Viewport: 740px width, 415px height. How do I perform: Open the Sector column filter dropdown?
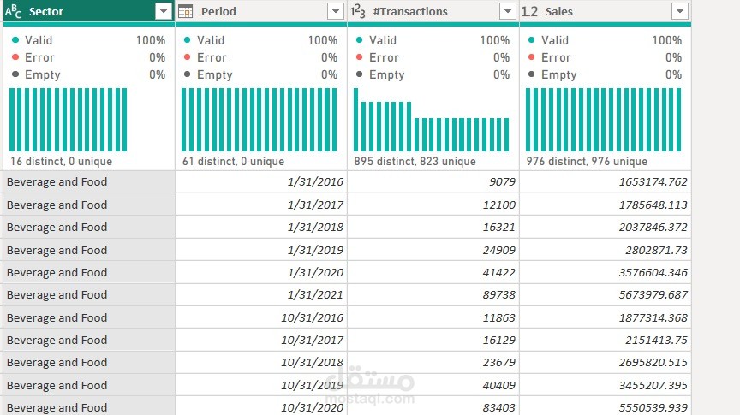point(164,12)
